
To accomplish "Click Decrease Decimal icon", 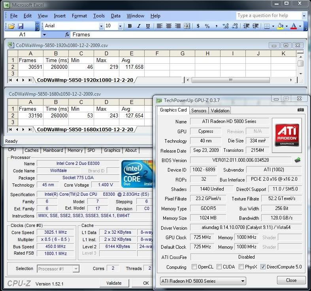I will 235,26.
